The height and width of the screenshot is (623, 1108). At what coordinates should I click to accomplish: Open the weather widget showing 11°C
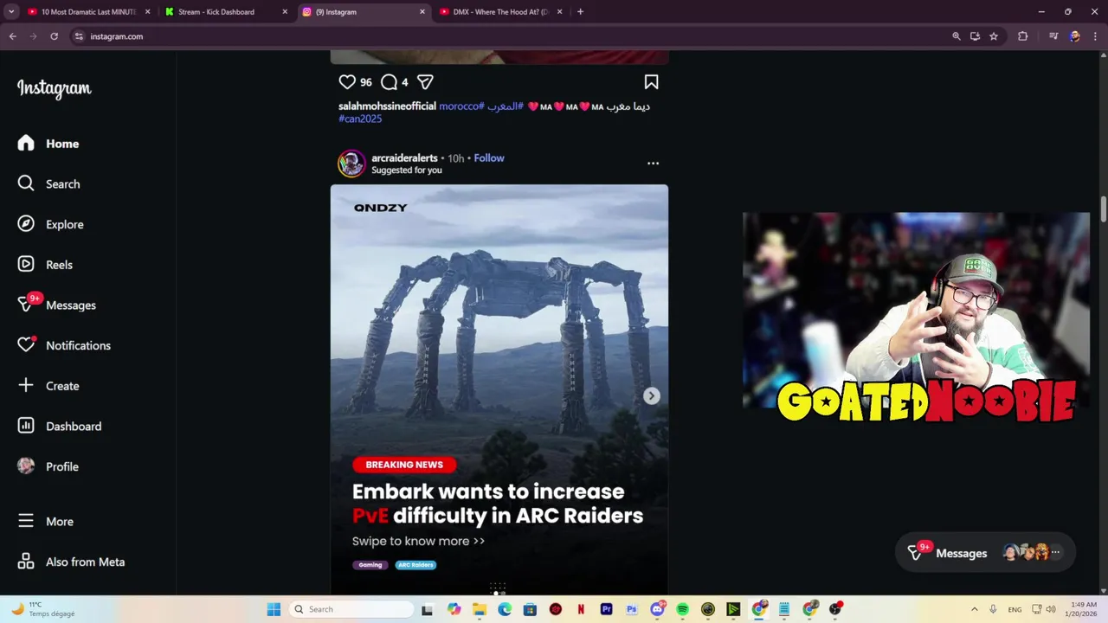click(x=43, y=609)
